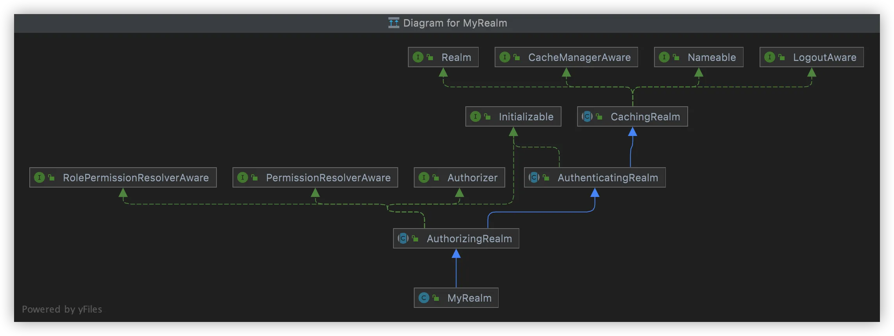This screenshot has width=894, height=336.
Task: Click the Diagram for MyRealm title
Action: [455, 23]
